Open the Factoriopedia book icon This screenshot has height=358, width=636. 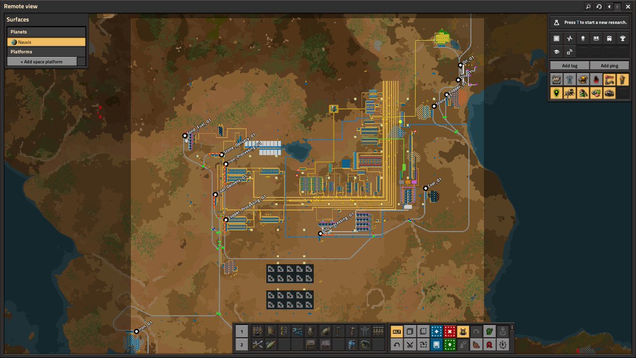(596, 38)
